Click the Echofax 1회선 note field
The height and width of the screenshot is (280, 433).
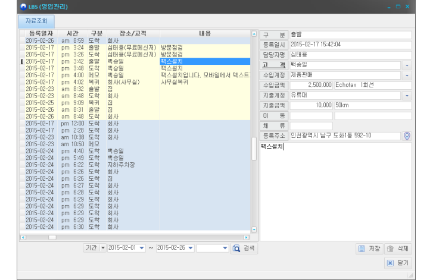373,85
